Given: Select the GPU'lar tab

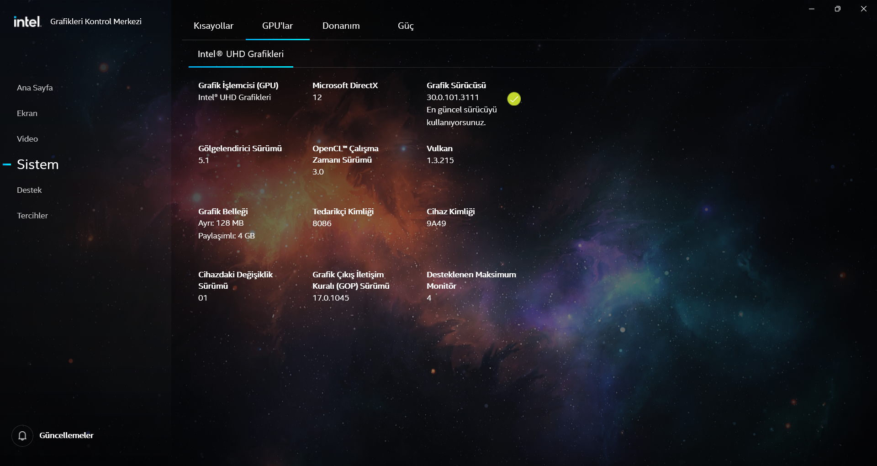Looking at the screenshot, I should pyautogui.click(x=277, y=26).
